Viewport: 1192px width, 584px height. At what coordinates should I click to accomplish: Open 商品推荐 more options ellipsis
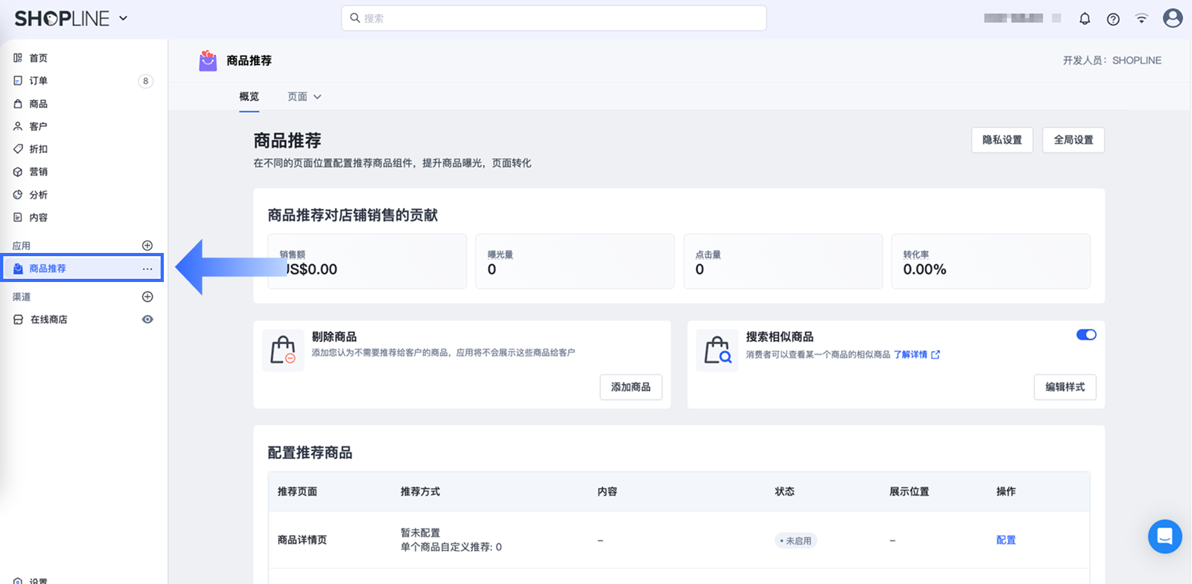(148, 268)
